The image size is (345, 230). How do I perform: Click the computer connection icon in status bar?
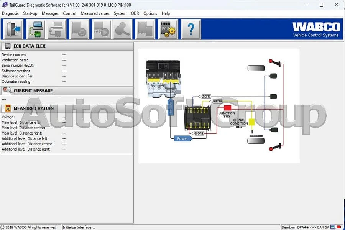click(333, 227)
